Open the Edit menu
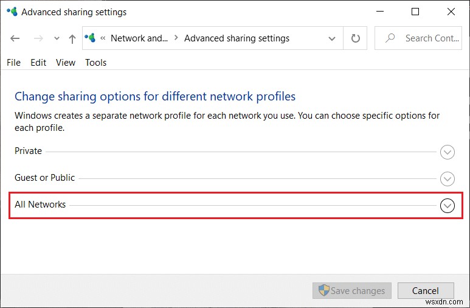470x308 pixels. coord(38,62)
